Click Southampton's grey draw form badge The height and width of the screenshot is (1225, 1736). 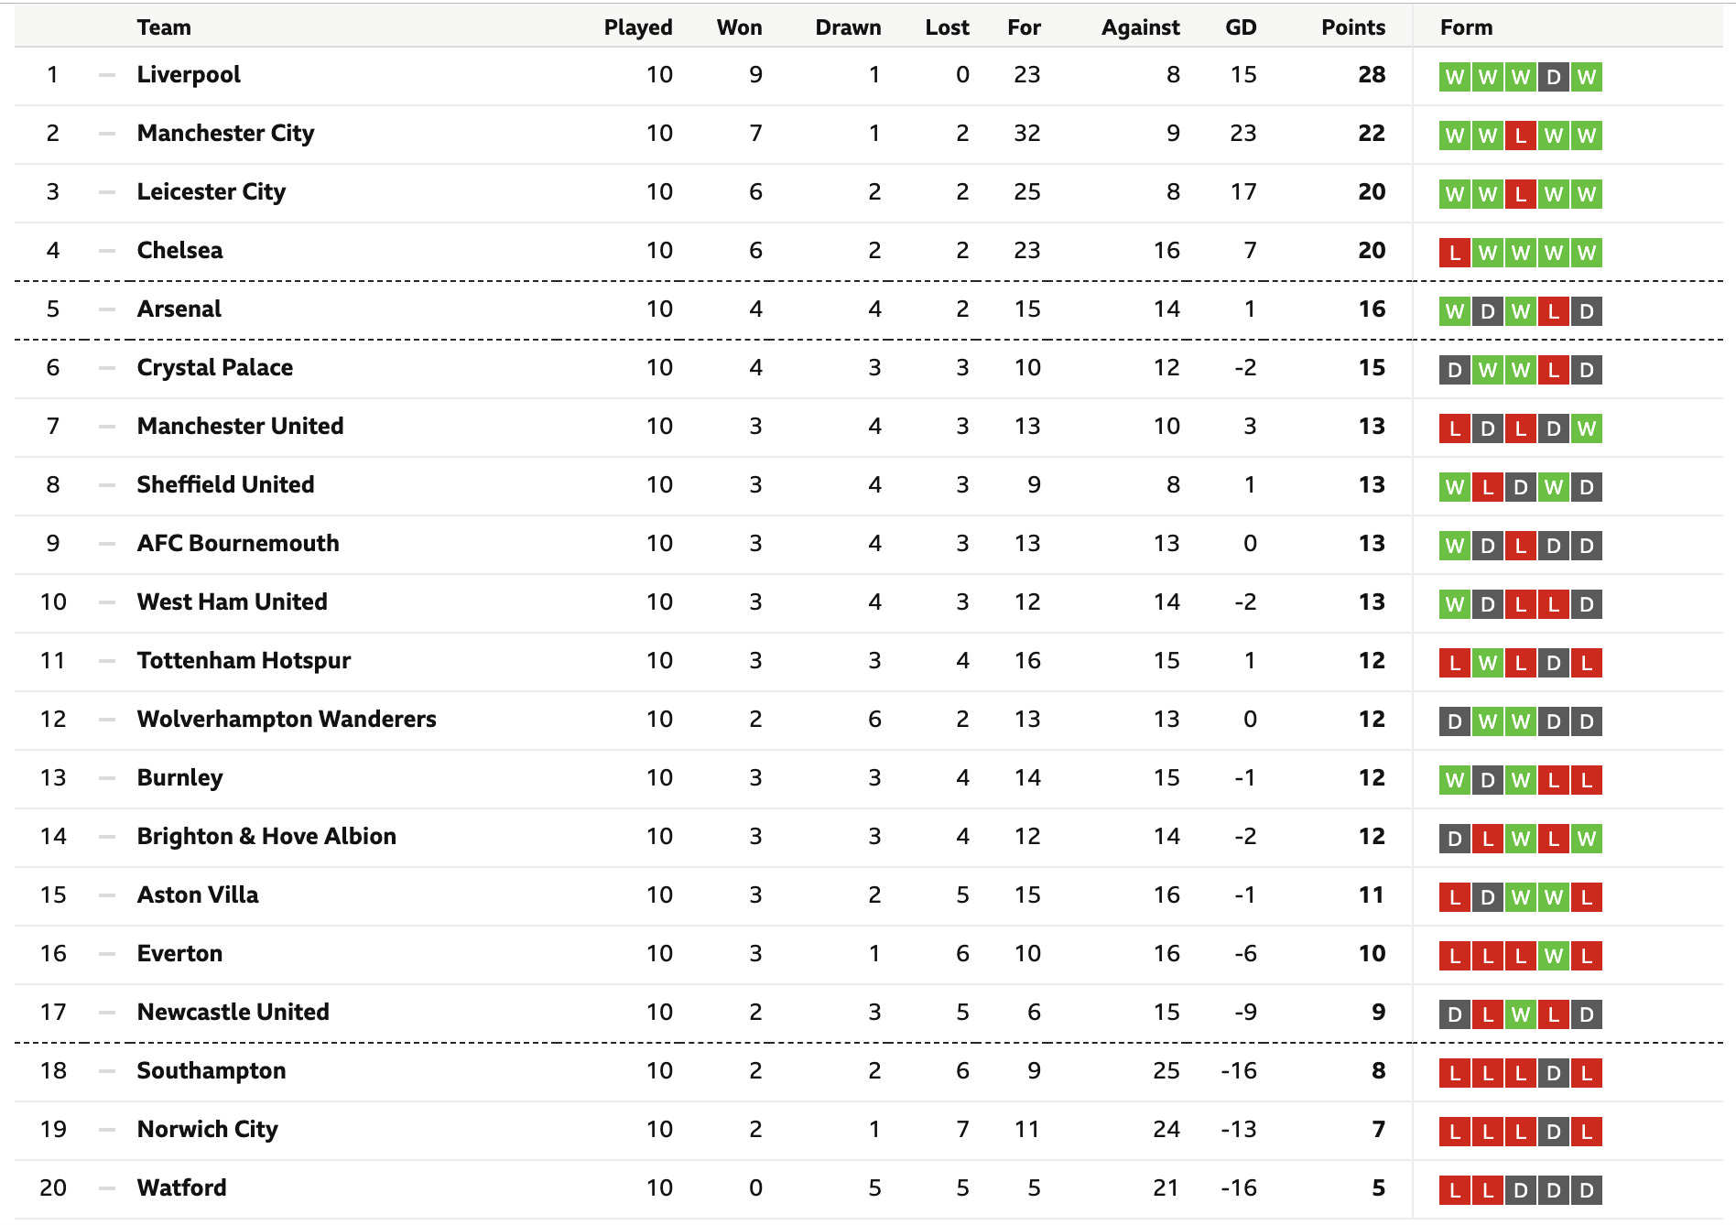[1553, 1073]
